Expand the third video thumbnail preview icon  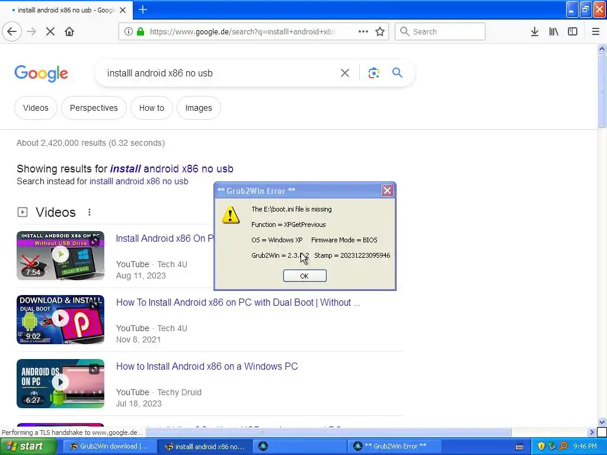pyautogui.click(x=94, y=369)
